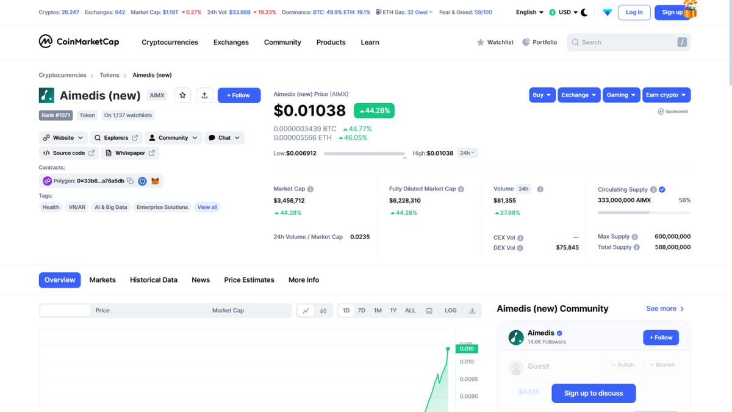Open the gift box icon
This screenshot has height=412, width=732.
(x=690, y=9)
